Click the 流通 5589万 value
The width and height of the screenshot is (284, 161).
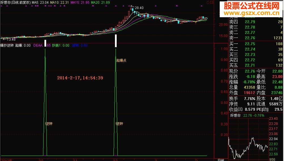(x=276, y=104)
